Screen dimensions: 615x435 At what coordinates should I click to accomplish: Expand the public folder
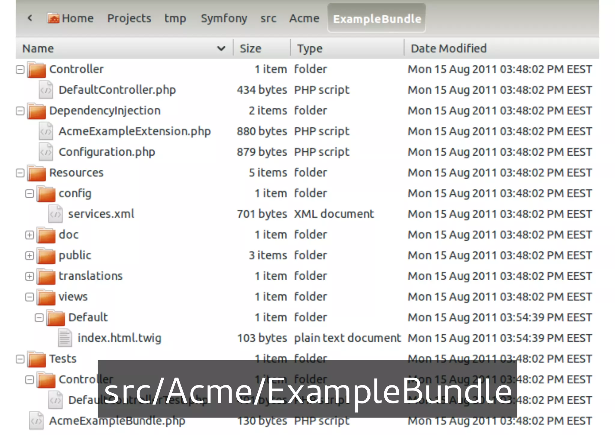point(29,256)
